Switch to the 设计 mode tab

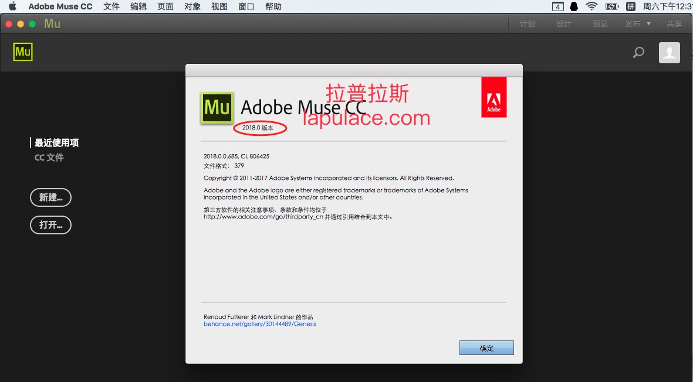click(x=563, y=24)
